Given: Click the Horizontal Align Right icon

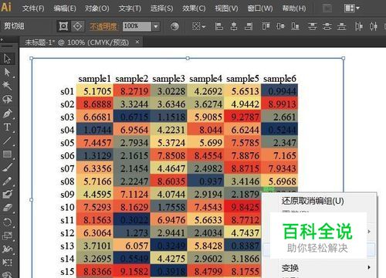Looking at the screenshot, I should 249,26.
